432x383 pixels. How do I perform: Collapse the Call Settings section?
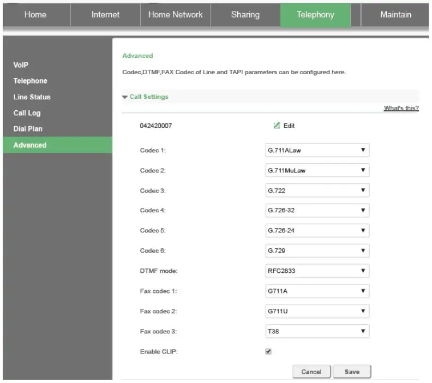click(145, 97)
